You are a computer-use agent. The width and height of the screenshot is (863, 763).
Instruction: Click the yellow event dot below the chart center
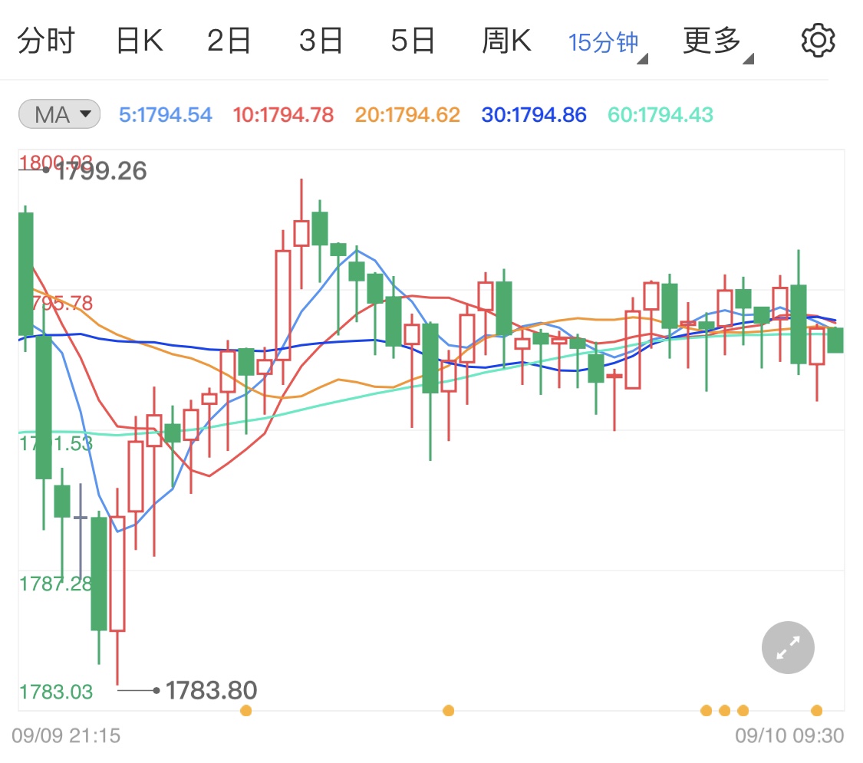(x=449, y=710)
